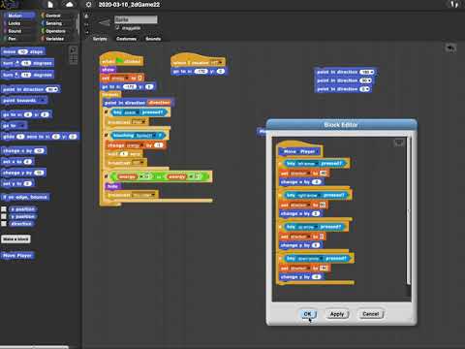Click the Make a block button
Viewport: 465px width, 349px height.
tap(15, 238)
